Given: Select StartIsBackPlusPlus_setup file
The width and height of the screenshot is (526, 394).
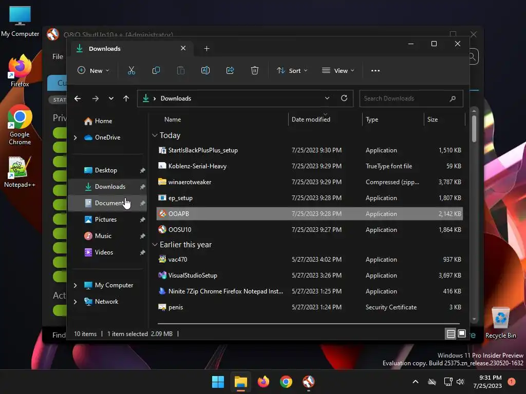Looking at the screenshot, I should 310,150.
